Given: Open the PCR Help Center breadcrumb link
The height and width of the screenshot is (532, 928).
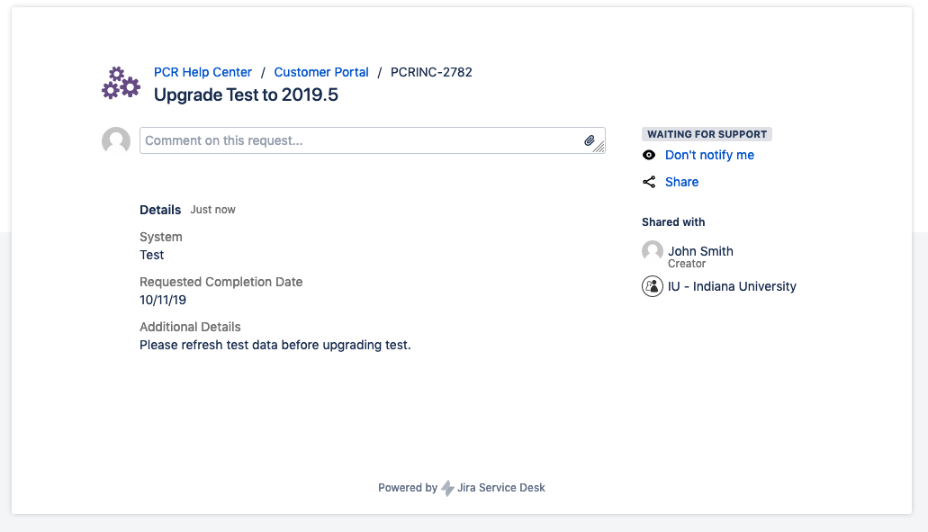Looking at the screenshot, I should pyautogui.click(x=203, y=72).
